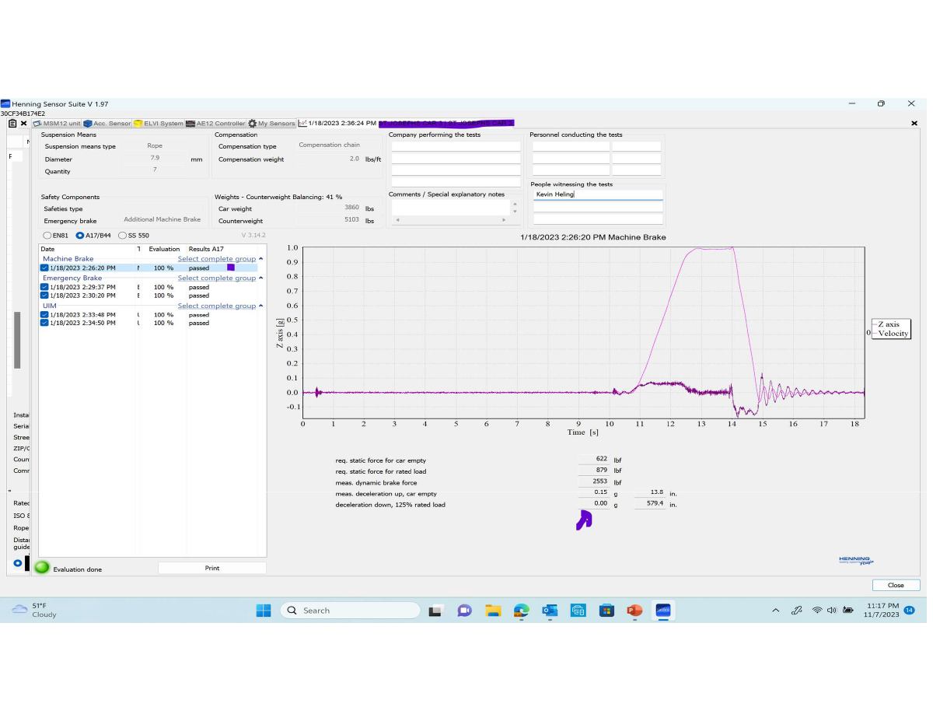Collapse the Machine Brake group arrow
The width and height of the screenshot is (933, 721).
pyautogui.click(x=260, y=259)
